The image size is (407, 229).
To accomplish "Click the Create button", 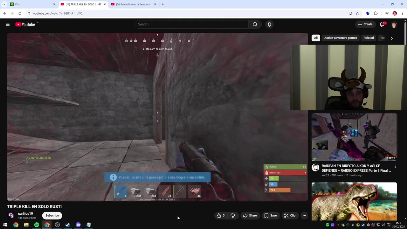I will [x=365, y=24].
